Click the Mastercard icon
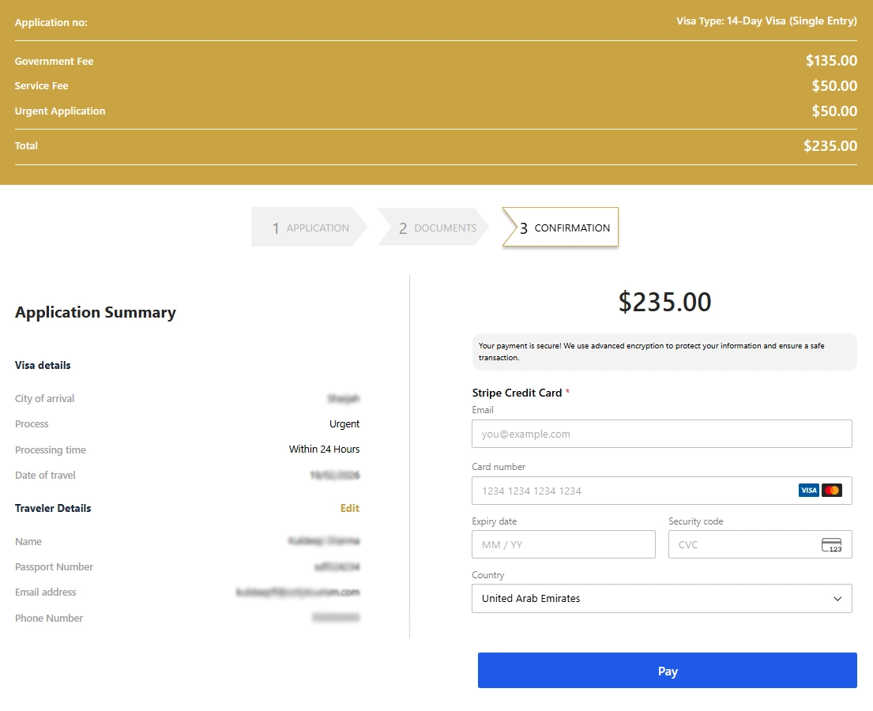873x711 pixels. tap(833, 490)
